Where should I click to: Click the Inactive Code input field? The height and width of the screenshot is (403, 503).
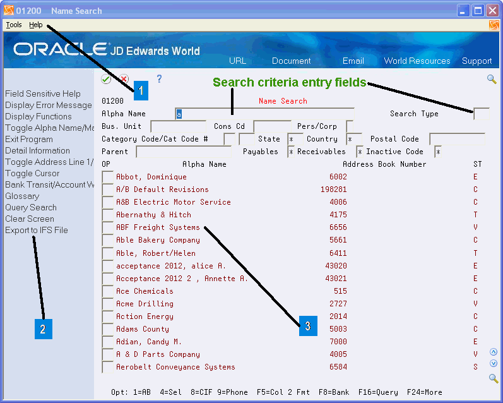(x=438, y=152)
